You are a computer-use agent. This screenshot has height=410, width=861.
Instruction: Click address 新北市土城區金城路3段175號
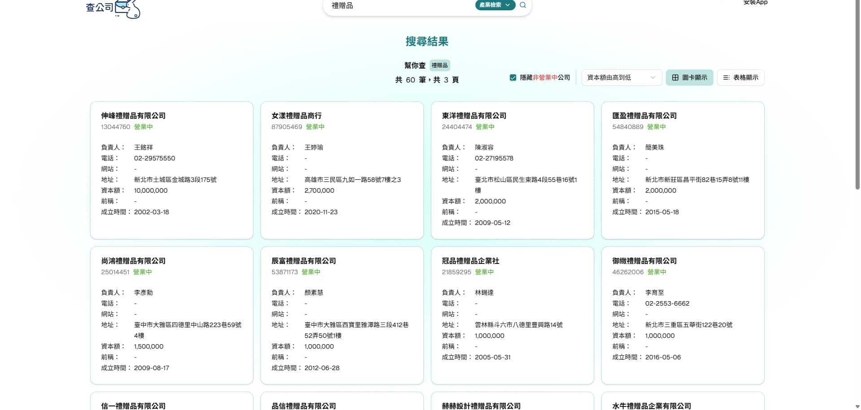pyautogui.click(x=175, y=180)
